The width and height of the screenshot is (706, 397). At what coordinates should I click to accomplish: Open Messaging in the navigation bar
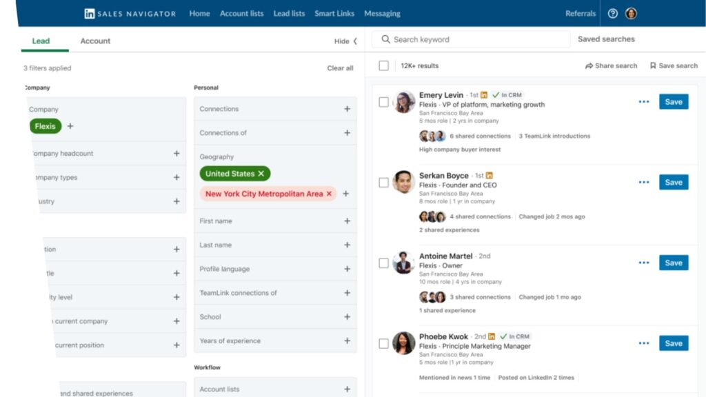pyautogui.click(x=382, y=14)
